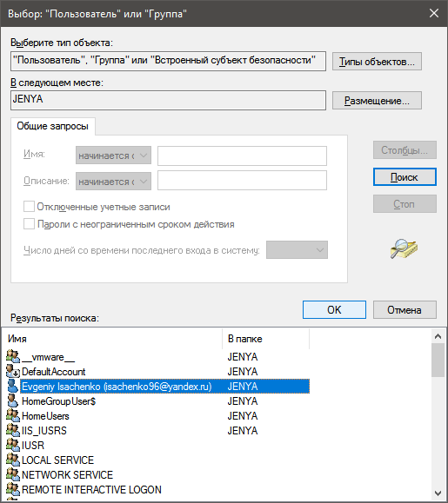Confirm selection with the OK button
448x503 pixels.
334,309
